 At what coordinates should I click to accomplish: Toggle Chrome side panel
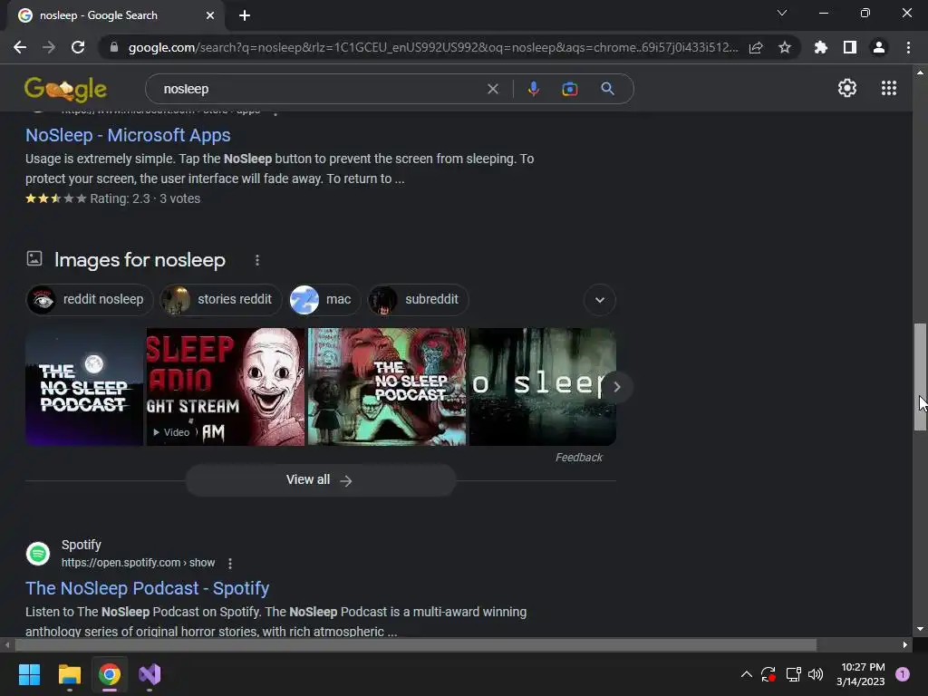850,47
